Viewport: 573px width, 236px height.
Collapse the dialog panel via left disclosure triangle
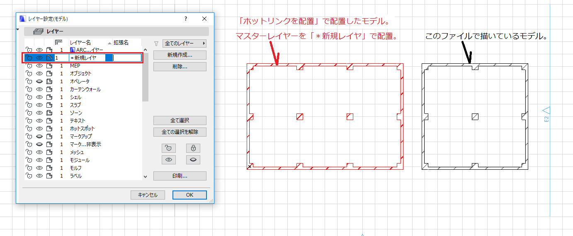tap(18, 30)
